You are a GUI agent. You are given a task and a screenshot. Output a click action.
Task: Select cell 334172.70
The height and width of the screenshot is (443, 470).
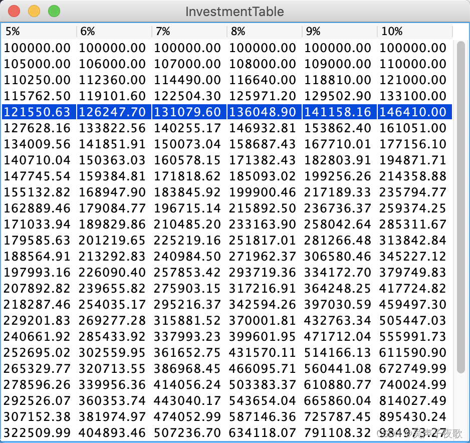point(340,273)
